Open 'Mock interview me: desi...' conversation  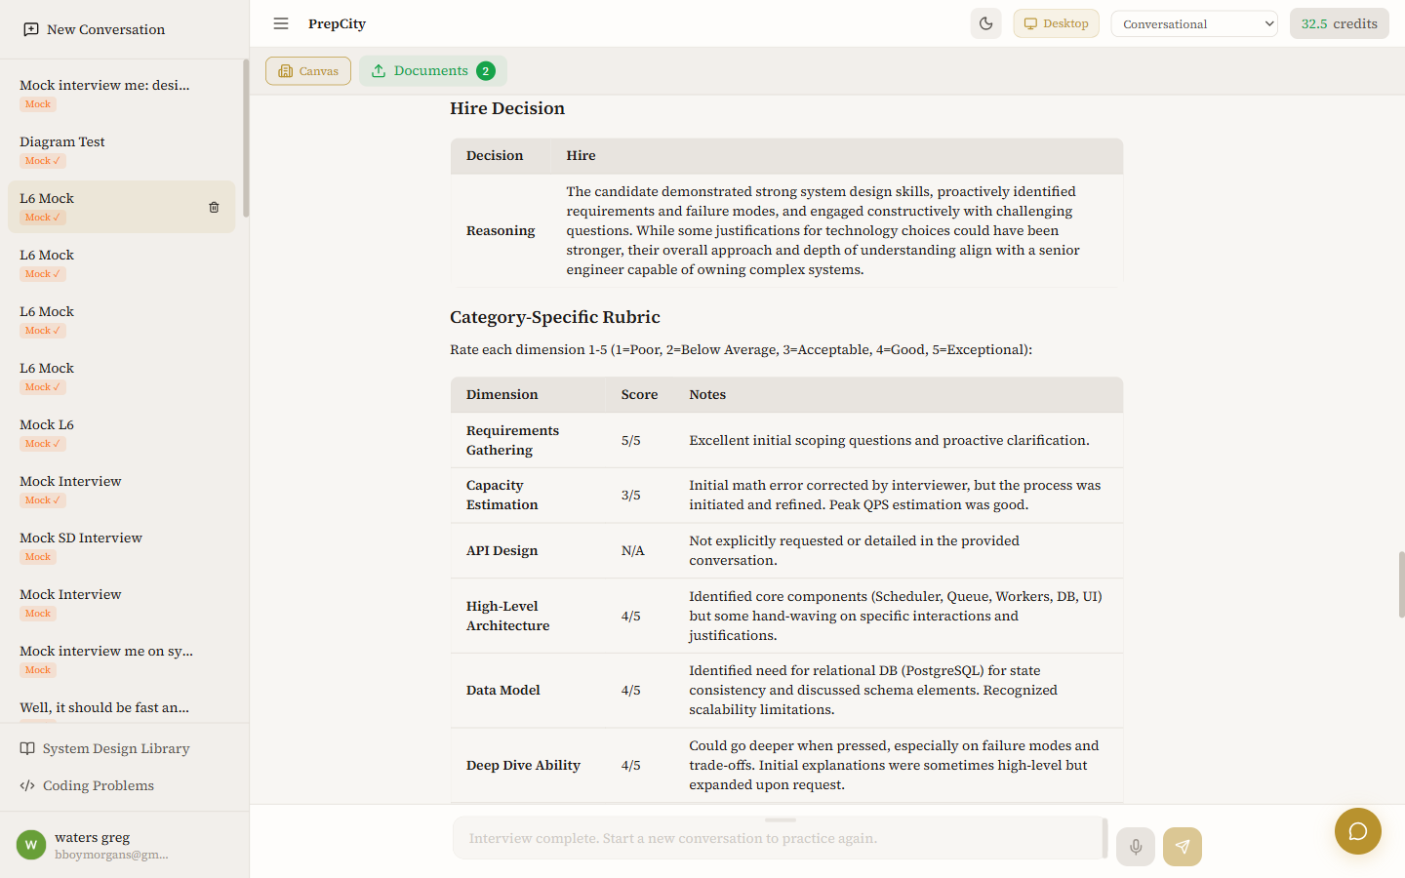click(121, 94)
